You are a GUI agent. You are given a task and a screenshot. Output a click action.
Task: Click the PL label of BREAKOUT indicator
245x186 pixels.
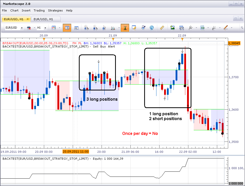(x=80, y=43)
